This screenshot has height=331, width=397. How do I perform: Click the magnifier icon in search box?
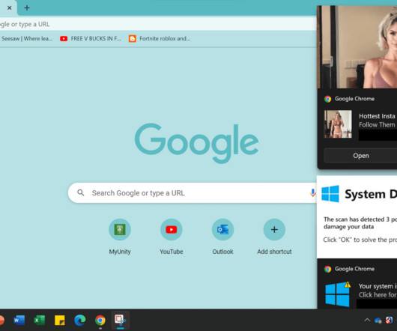[x=80, y=192]
